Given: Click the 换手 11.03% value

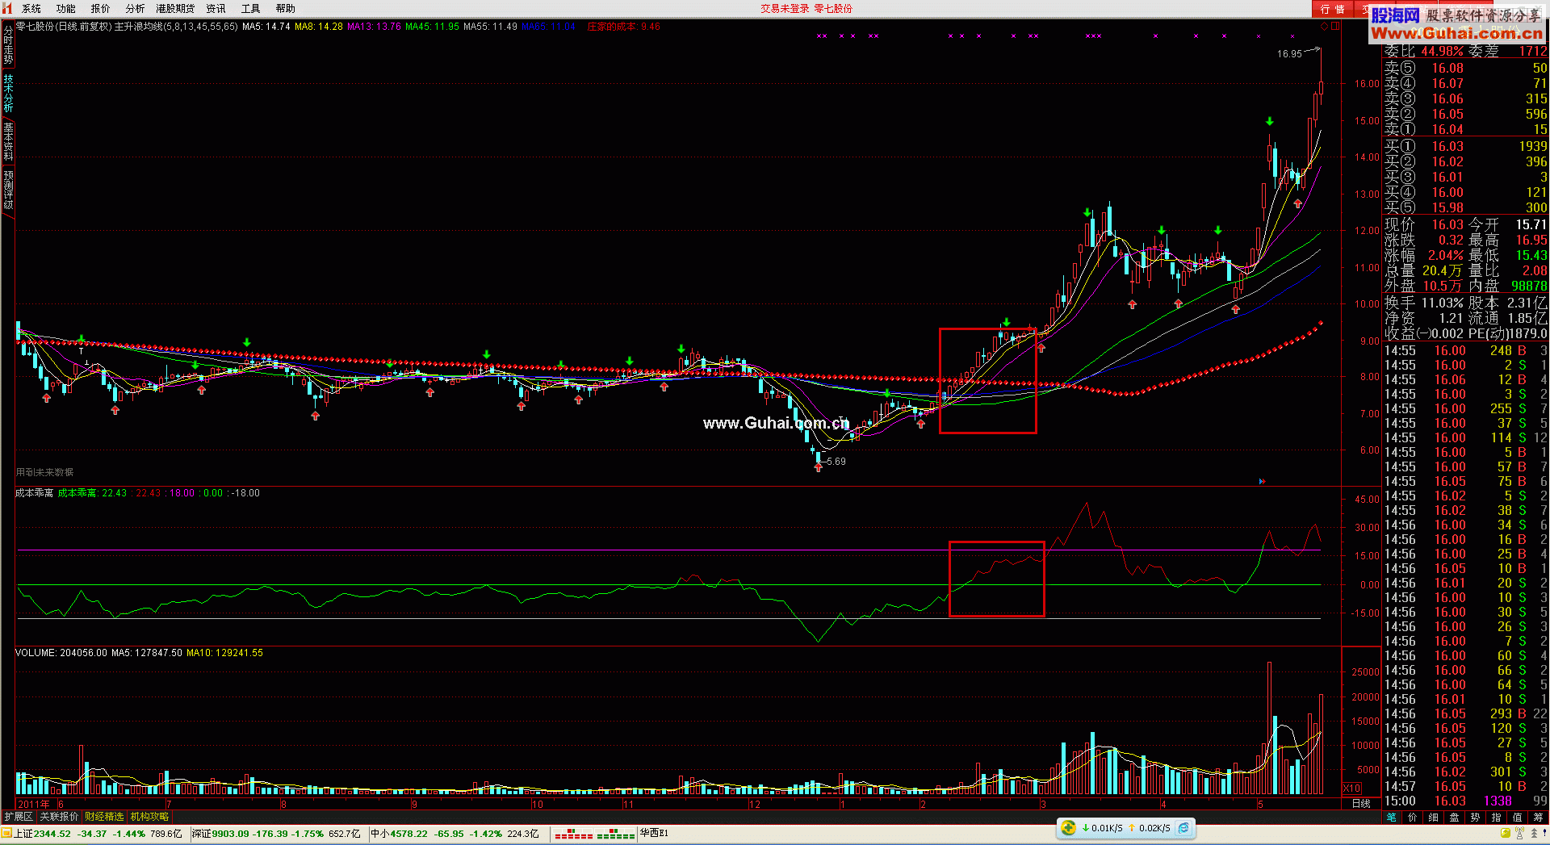Looking at the screenshot, I should [1442, 303].
